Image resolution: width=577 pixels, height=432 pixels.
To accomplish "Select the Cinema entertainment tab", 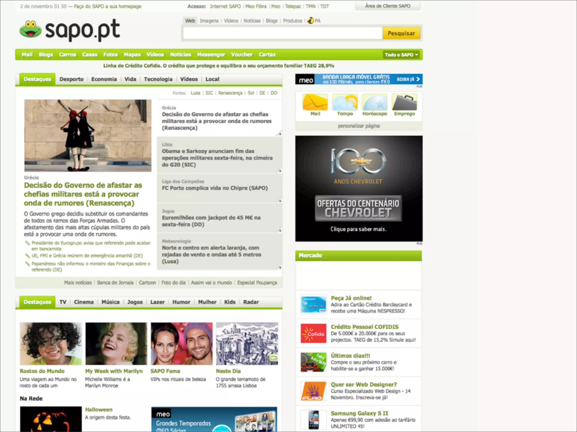I will pyautogui.click(x=84, y=302).
